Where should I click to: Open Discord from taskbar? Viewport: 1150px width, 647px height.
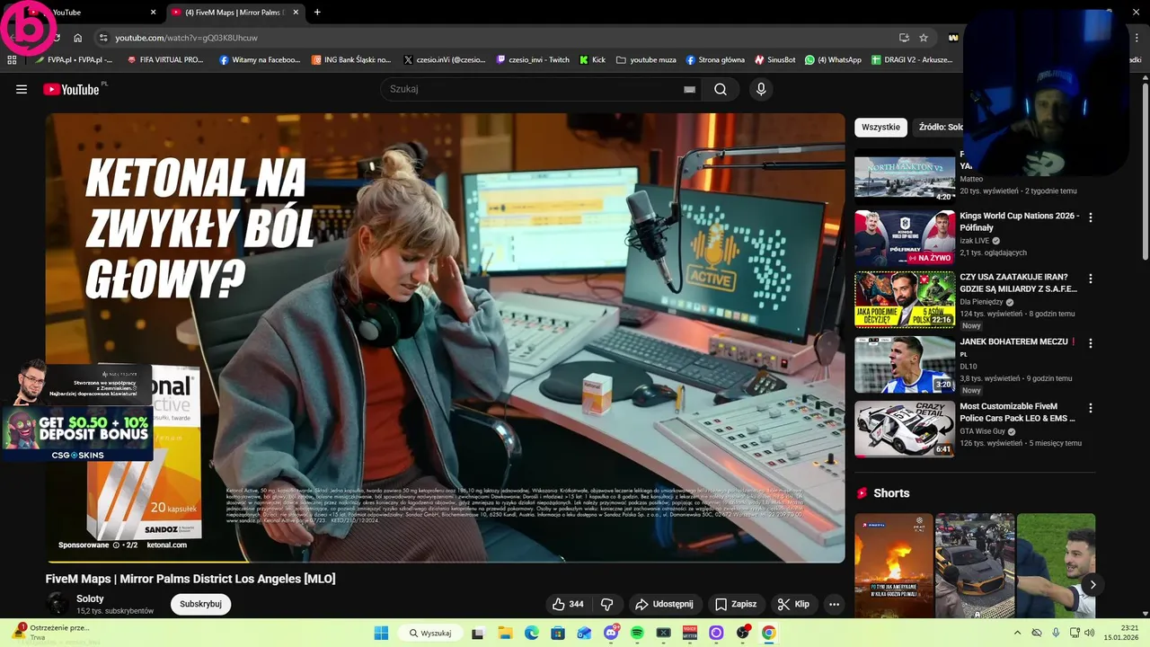[611, 633]
